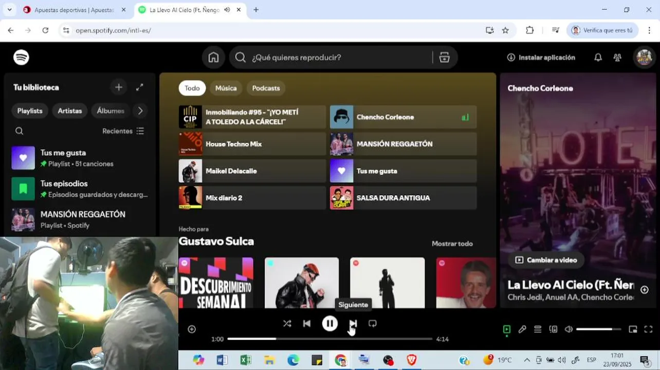Open SALSA DURA ANTIGUA card
The image size is (660, 370).
point(404,198)
